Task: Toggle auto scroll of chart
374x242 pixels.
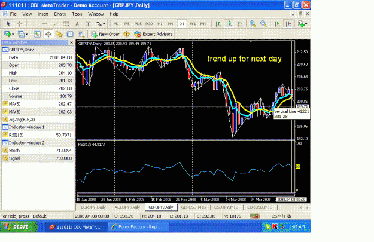Action: (x=277, y=24)
